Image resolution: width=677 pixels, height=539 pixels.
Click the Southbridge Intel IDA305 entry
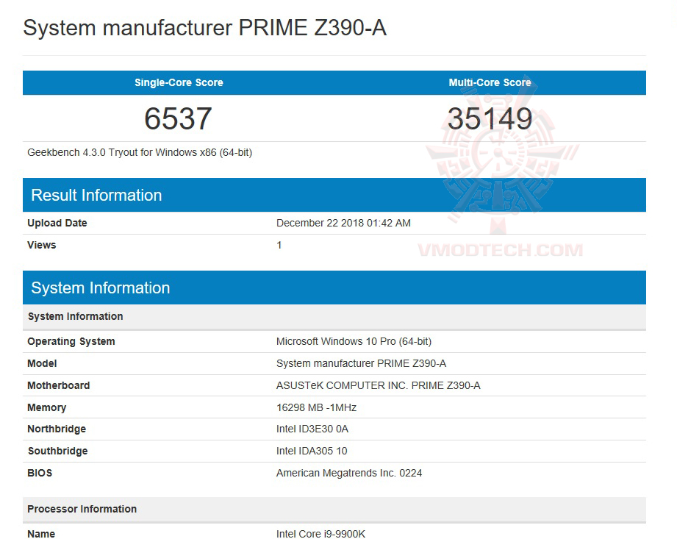[311, 451]
